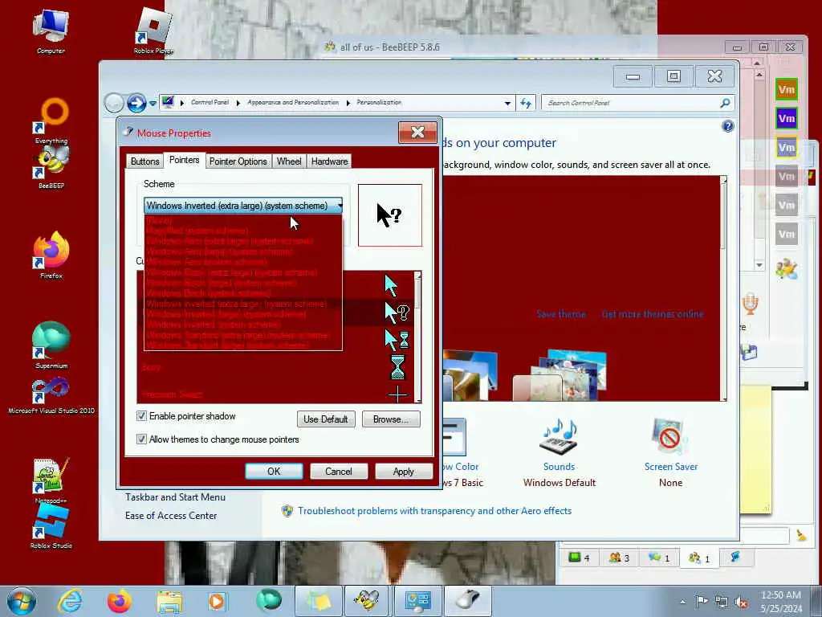This screenshot has height=617, width=822.
Task: Switch to the Wheel tab
Action: [289, 161]
